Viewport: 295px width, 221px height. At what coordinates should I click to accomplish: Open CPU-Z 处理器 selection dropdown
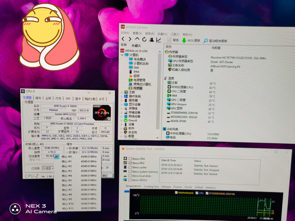(48, 168)
